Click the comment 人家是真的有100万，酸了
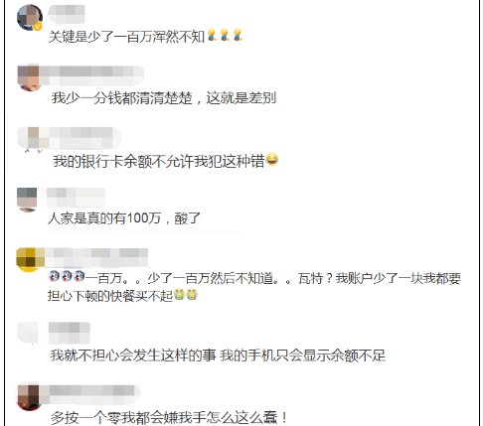 click(x=124, y=218)
